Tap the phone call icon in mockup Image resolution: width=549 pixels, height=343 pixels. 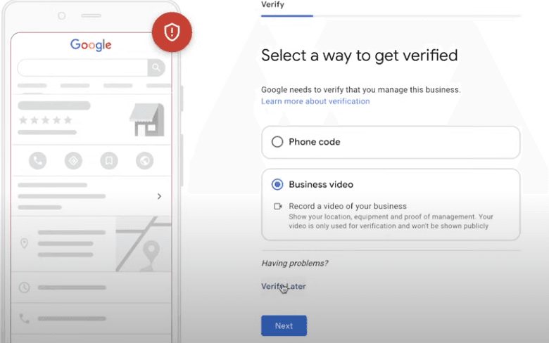point(38,161)
